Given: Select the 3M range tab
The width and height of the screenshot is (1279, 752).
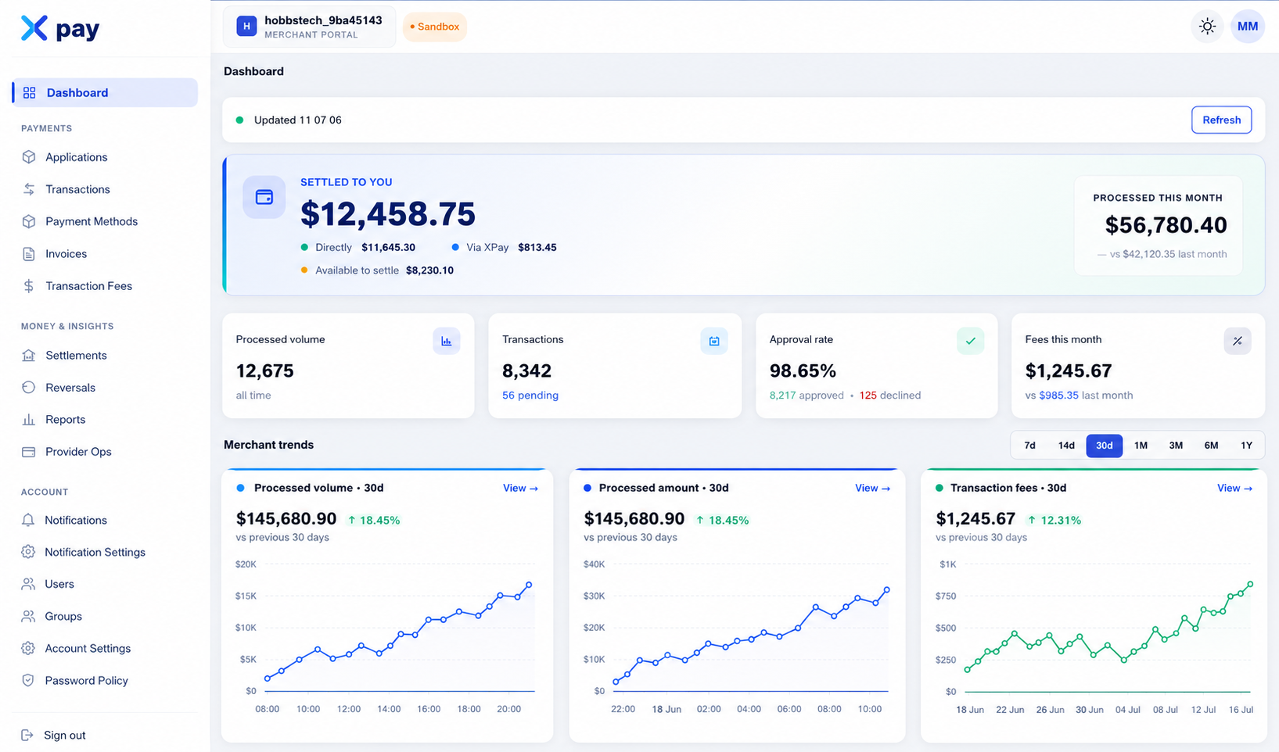Looking at the screenshot, I should pyautogui.click(x=1176, y=446).
